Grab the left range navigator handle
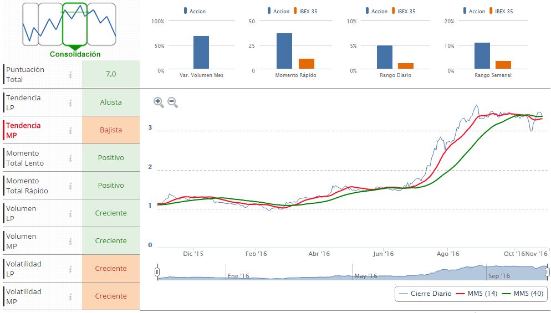The height and width of the screenshot is (313, 551). (157, 271)
